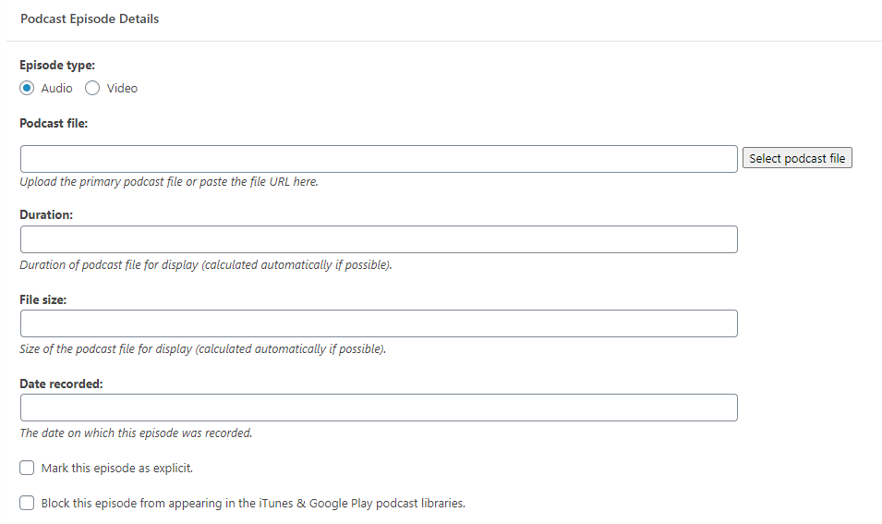Click the Podcast file URL text field
The width and height of the screenshot is (882, 524).
point(379,159)
